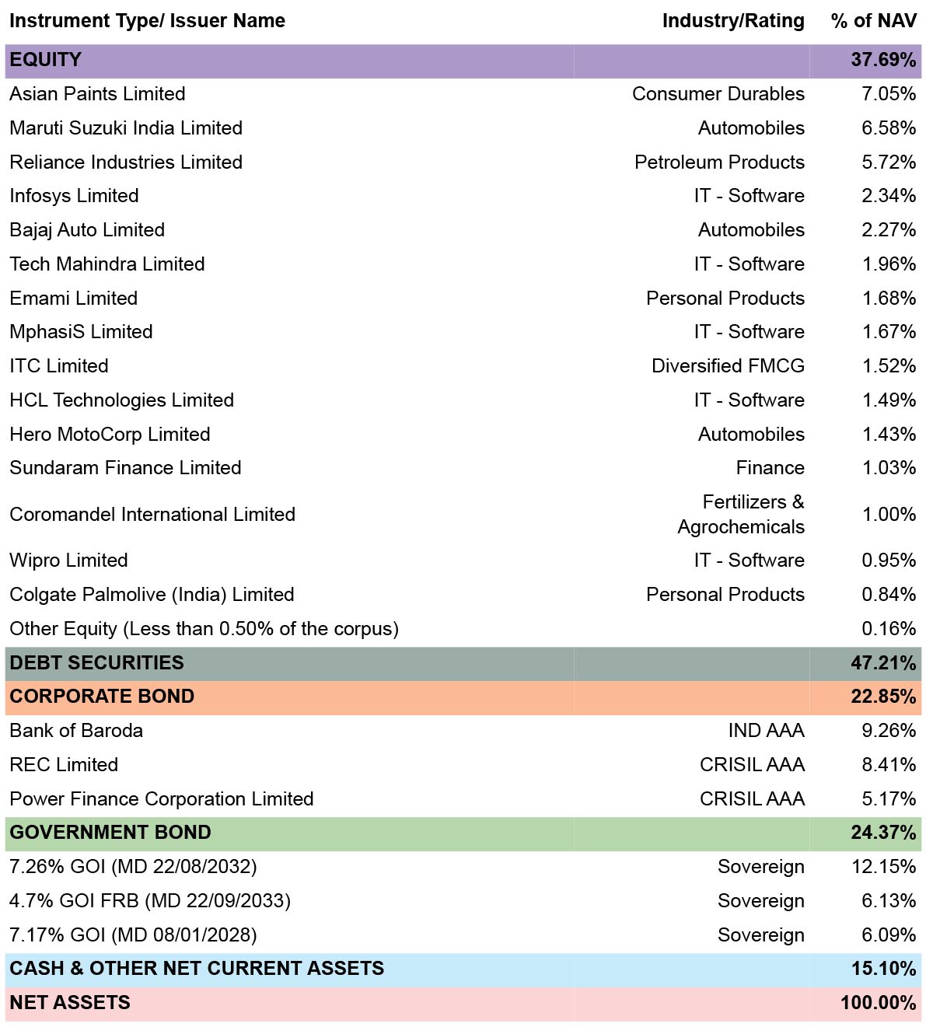The width and height of the screenshot is (926, 1027).
Task: Click CASH & OTHER NET CURRENT ASSETS row
Action: tap(463, 969)
